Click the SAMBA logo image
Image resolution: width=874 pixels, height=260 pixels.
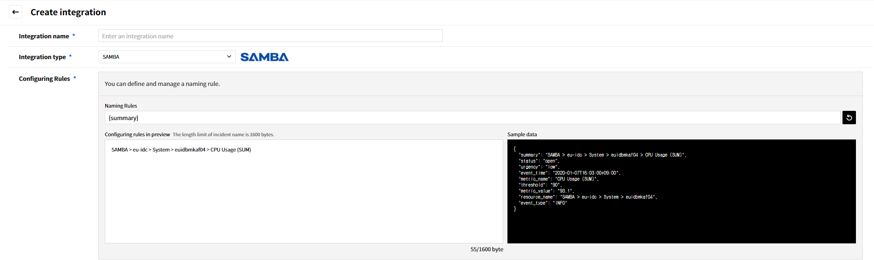tap(264, 57)
